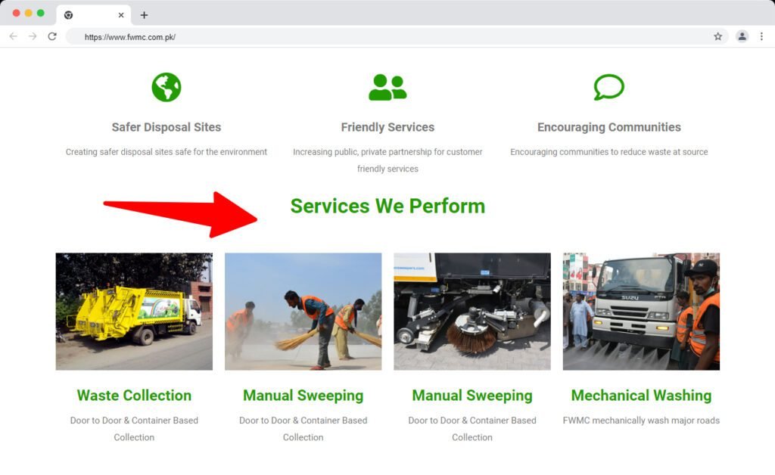Click text 'Encouraging communities to reduce waste at source'
Screen dimensions: 775x475
[609, 152]
